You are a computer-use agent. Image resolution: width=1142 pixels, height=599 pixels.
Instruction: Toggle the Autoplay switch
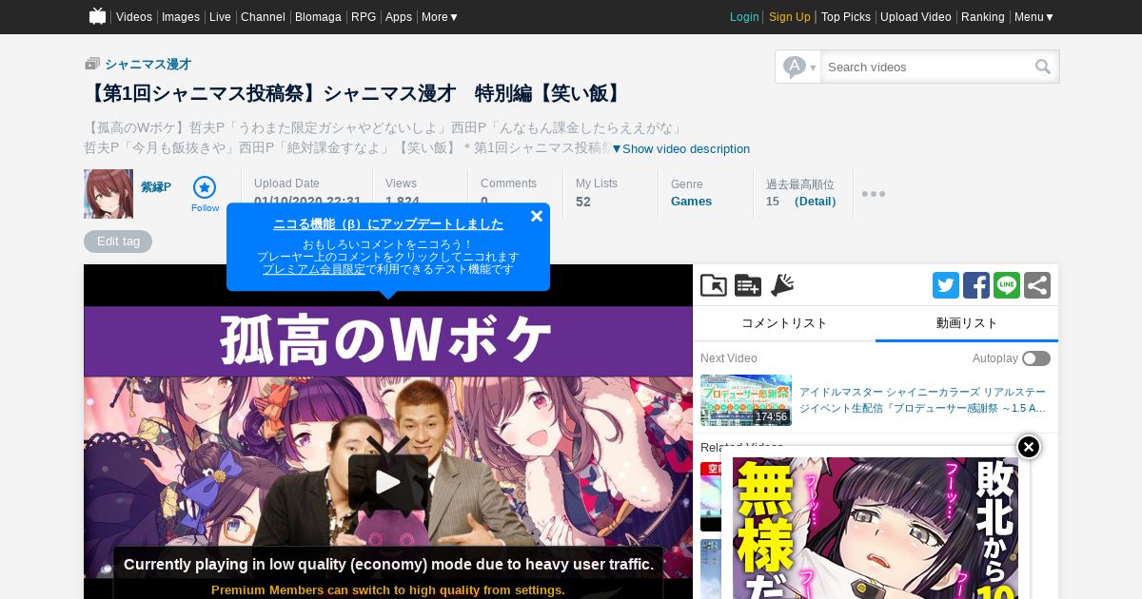(1036, 358)
